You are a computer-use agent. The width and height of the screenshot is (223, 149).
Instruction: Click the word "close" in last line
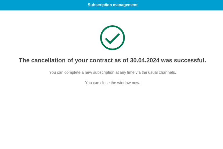coord(105,83)
